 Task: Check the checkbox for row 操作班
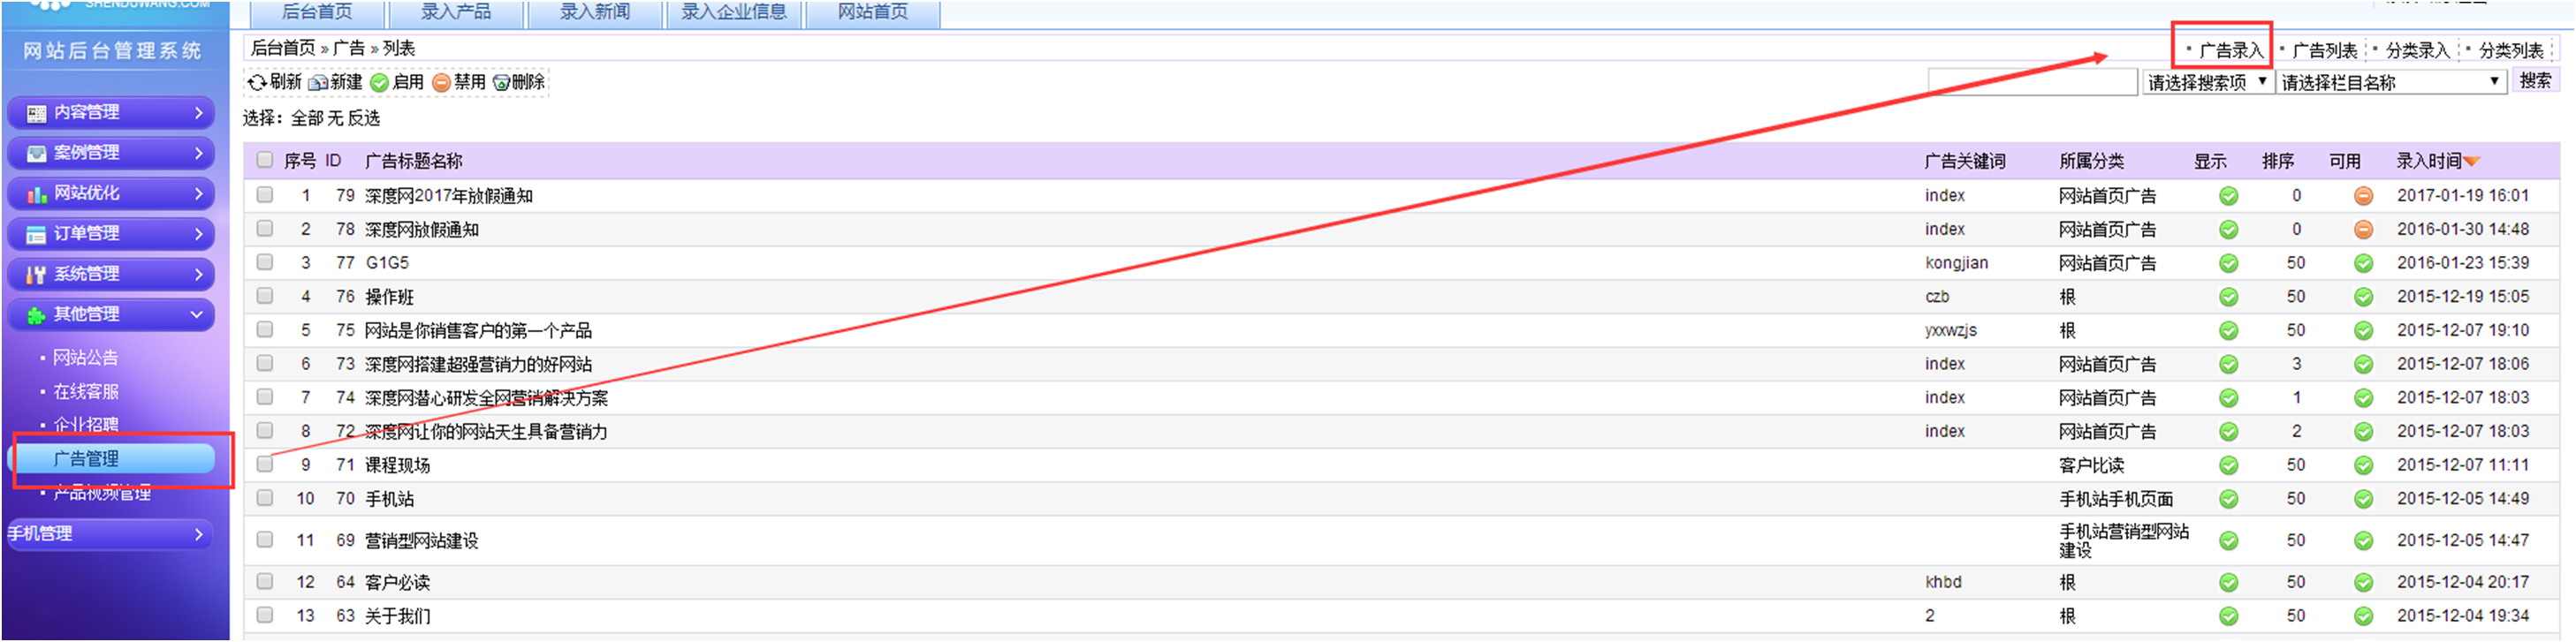pyautogui.click(x=265, y=296)
